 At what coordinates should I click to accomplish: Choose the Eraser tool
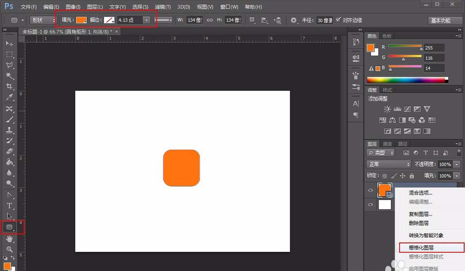(x=9, y=152)
